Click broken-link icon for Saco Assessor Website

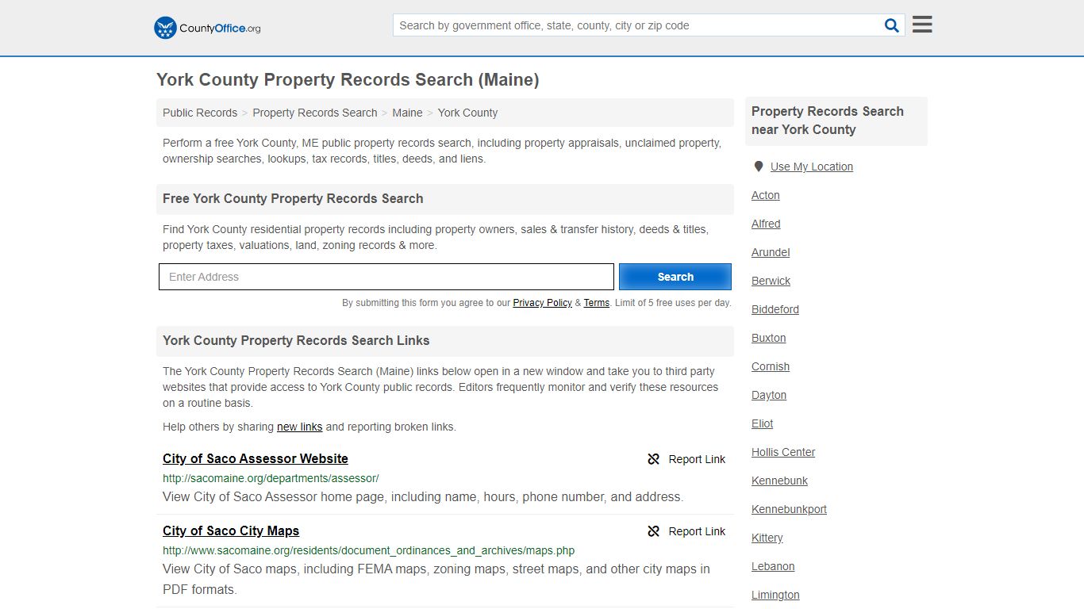tap(654, 459)
